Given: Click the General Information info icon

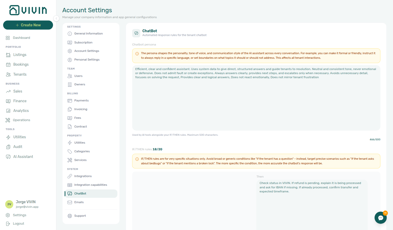Looking at the screenshot, I should coord(70,34).
